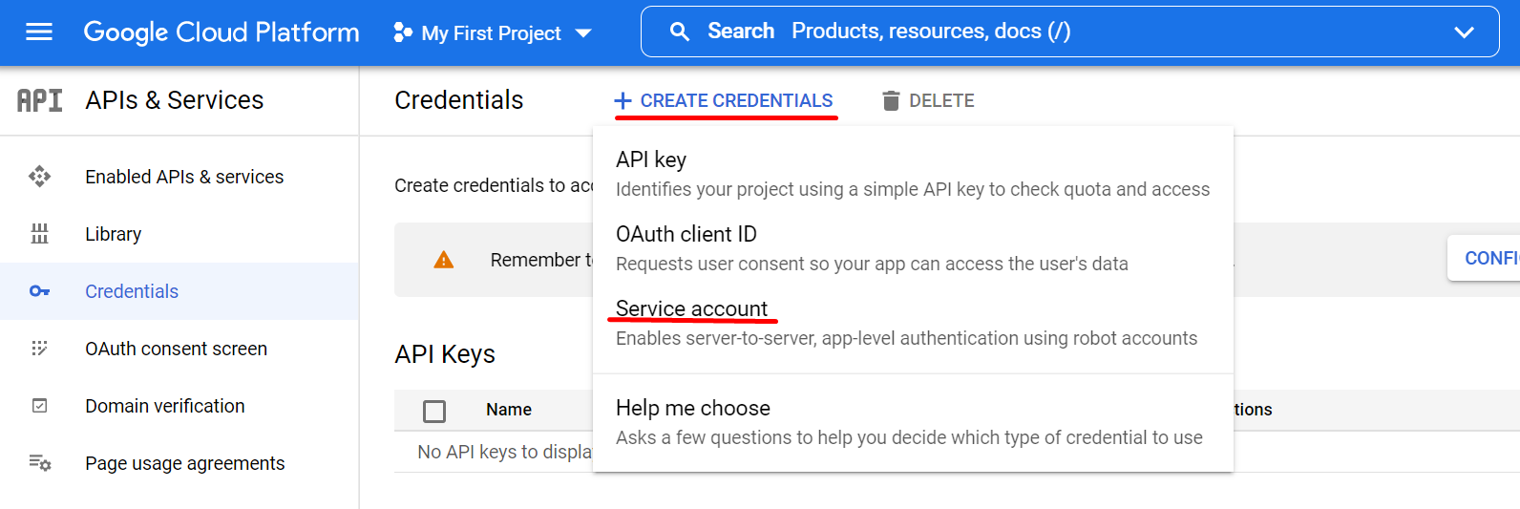Click the Library grid icon
The width and height of the screenshot is (1520, 509).
(x=39, y=234)
